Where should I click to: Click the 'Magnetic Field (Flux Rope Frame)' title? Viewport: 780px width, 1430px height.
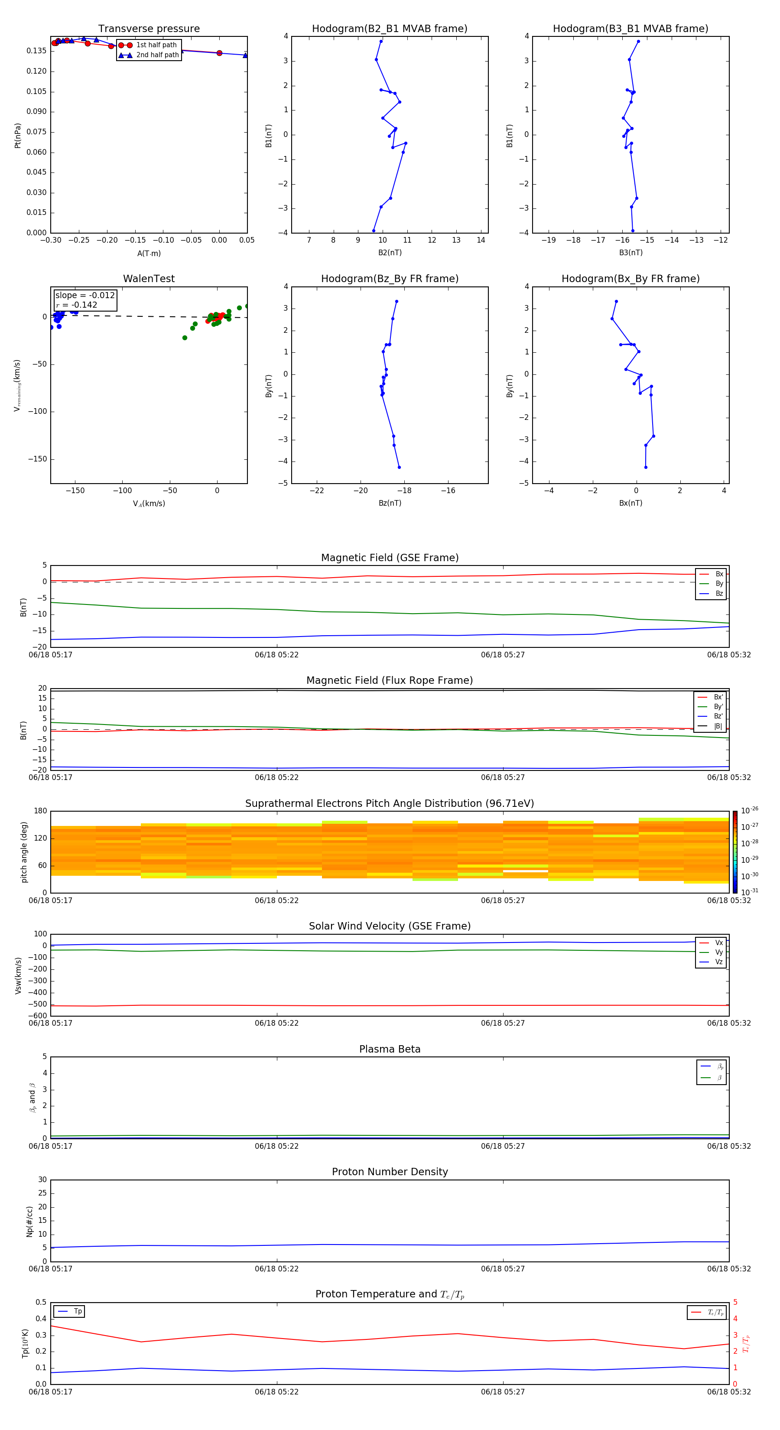tap(390, 681)
